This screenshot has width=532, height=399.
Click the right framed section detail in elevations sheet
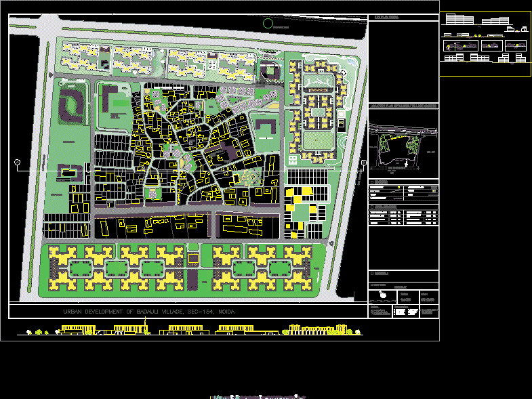tap(515, 46)
